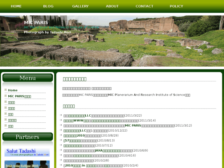This screenshot has height=168, width=224.
Task: Click the Planetarium and Research Institute subtitle
Action: click(61, 27)
